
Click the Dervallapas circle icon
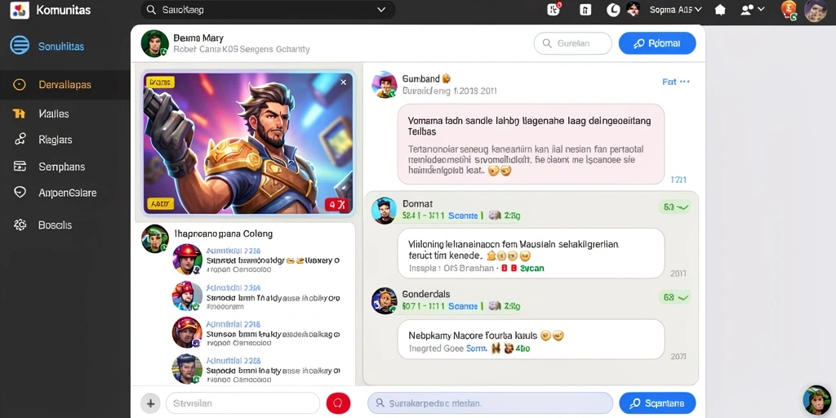[20, 85]
